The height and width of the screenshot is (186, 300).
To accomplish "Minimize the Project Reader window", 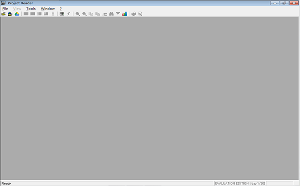I will click(275, 3).
